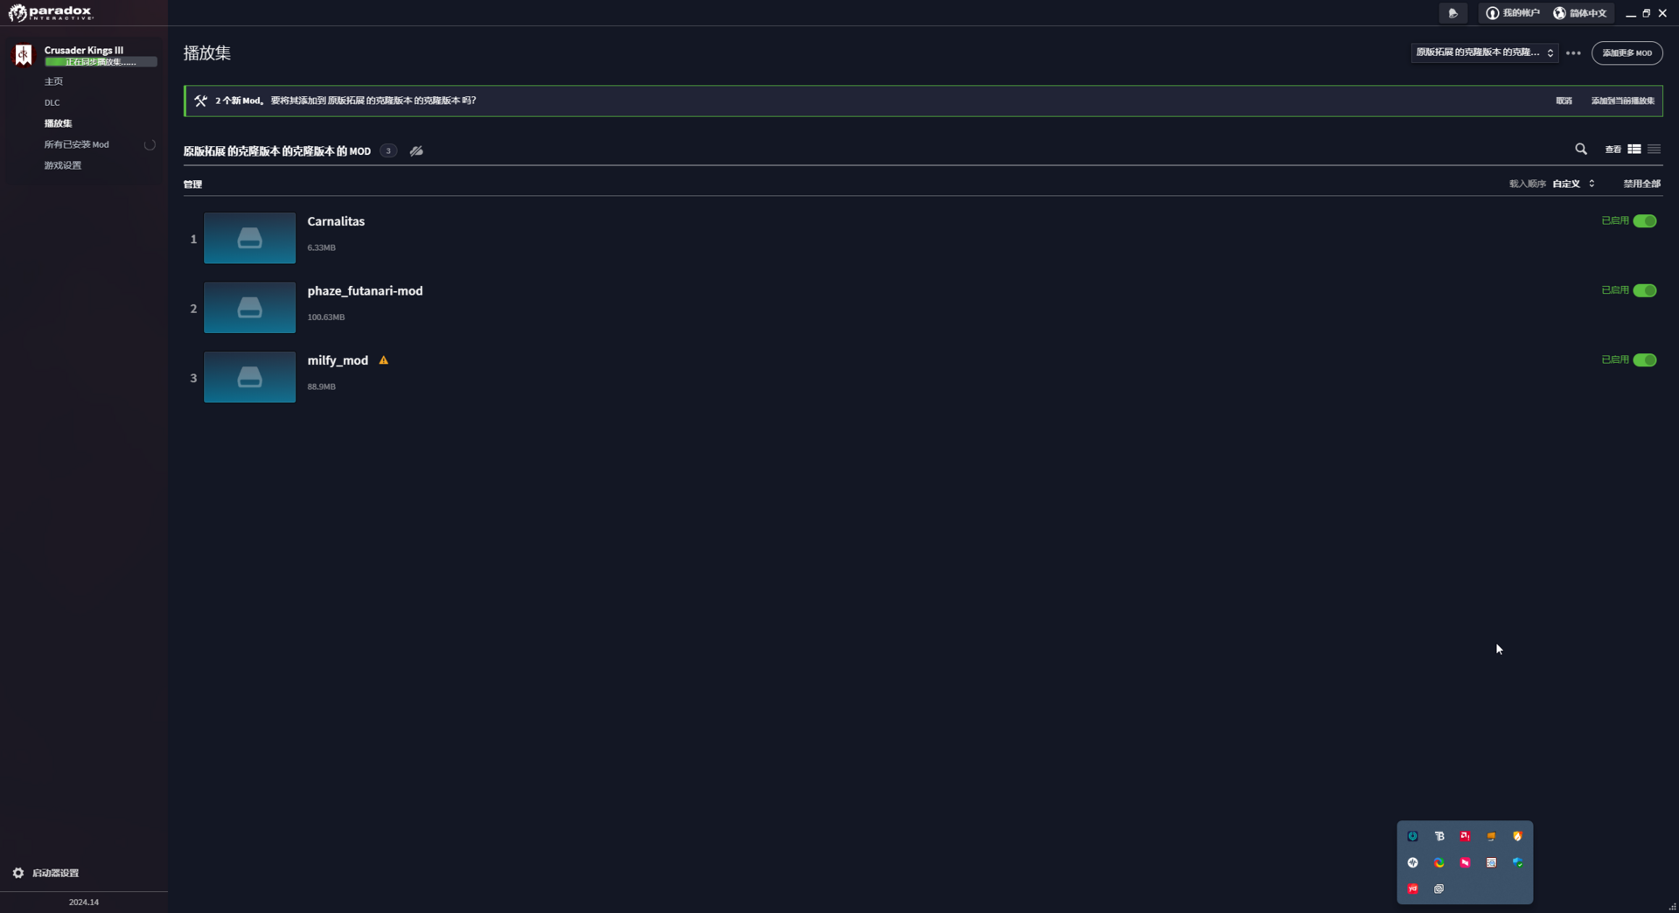Click 禁用全部 to disable all mods

tap(1641, 184)
